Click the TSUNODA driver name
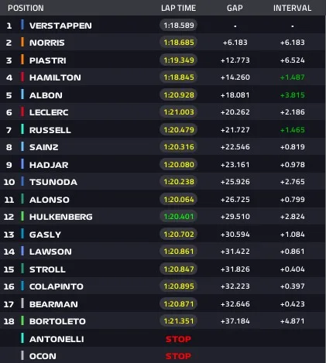This screenshot has height=363, width=326. (53, 182)
